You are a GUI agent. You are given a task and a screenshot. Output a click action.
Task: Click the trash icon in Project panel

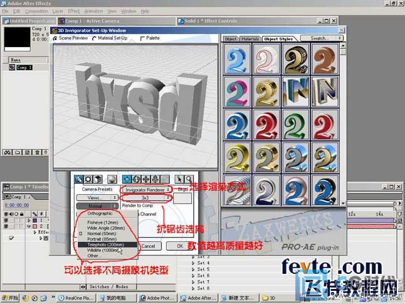(x=37, y=152)
